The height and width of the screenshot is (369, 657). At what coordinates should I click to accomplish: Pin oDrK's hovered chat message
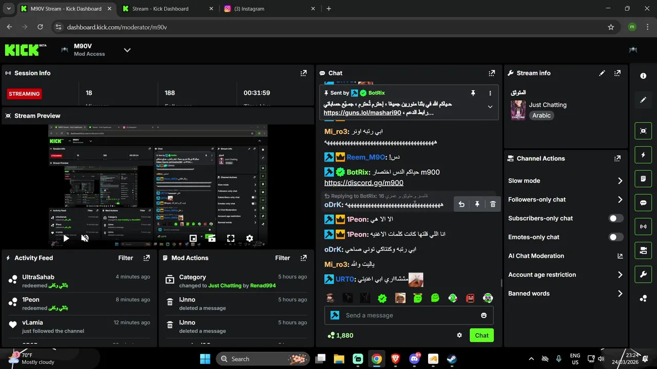point(477,204)
